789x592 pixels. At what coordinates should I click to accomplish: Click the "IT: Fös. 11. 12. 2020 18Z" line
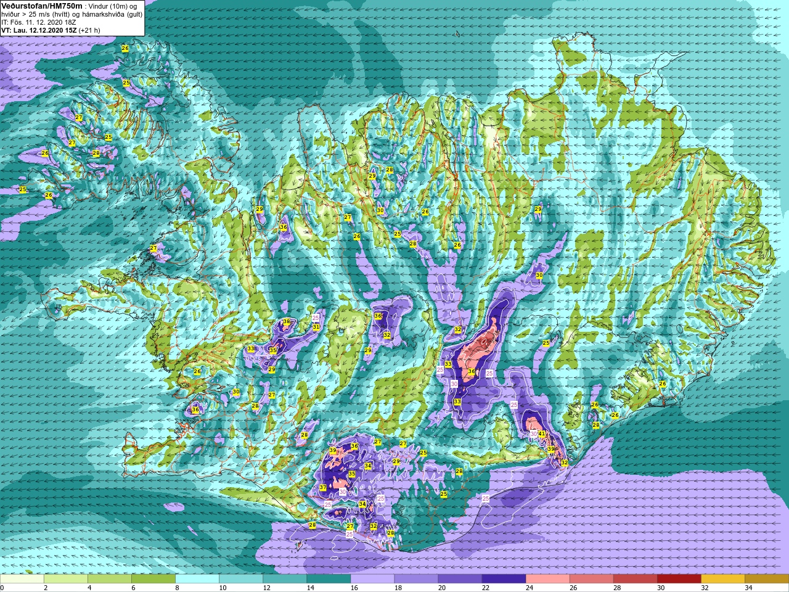[x=39, y=22]
